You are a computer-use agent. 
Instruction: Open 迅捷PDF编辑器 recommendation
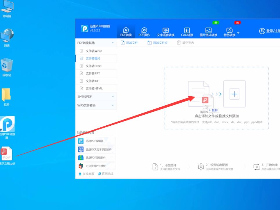[96, 141]
